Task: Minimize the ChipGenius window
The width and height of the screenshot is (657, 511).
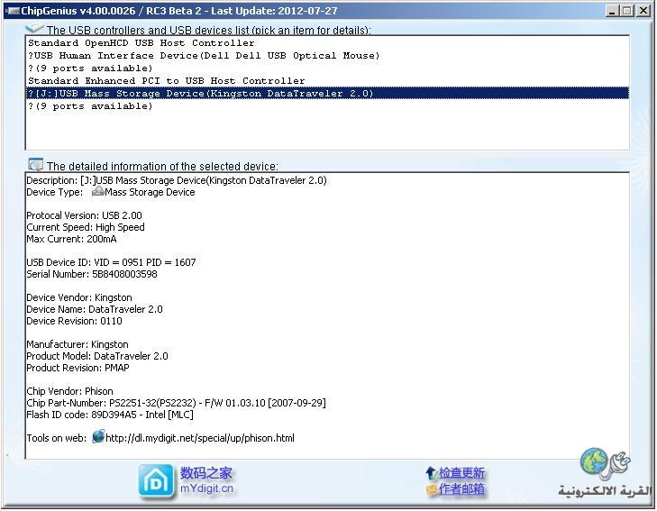Action: tap(612, 11)
